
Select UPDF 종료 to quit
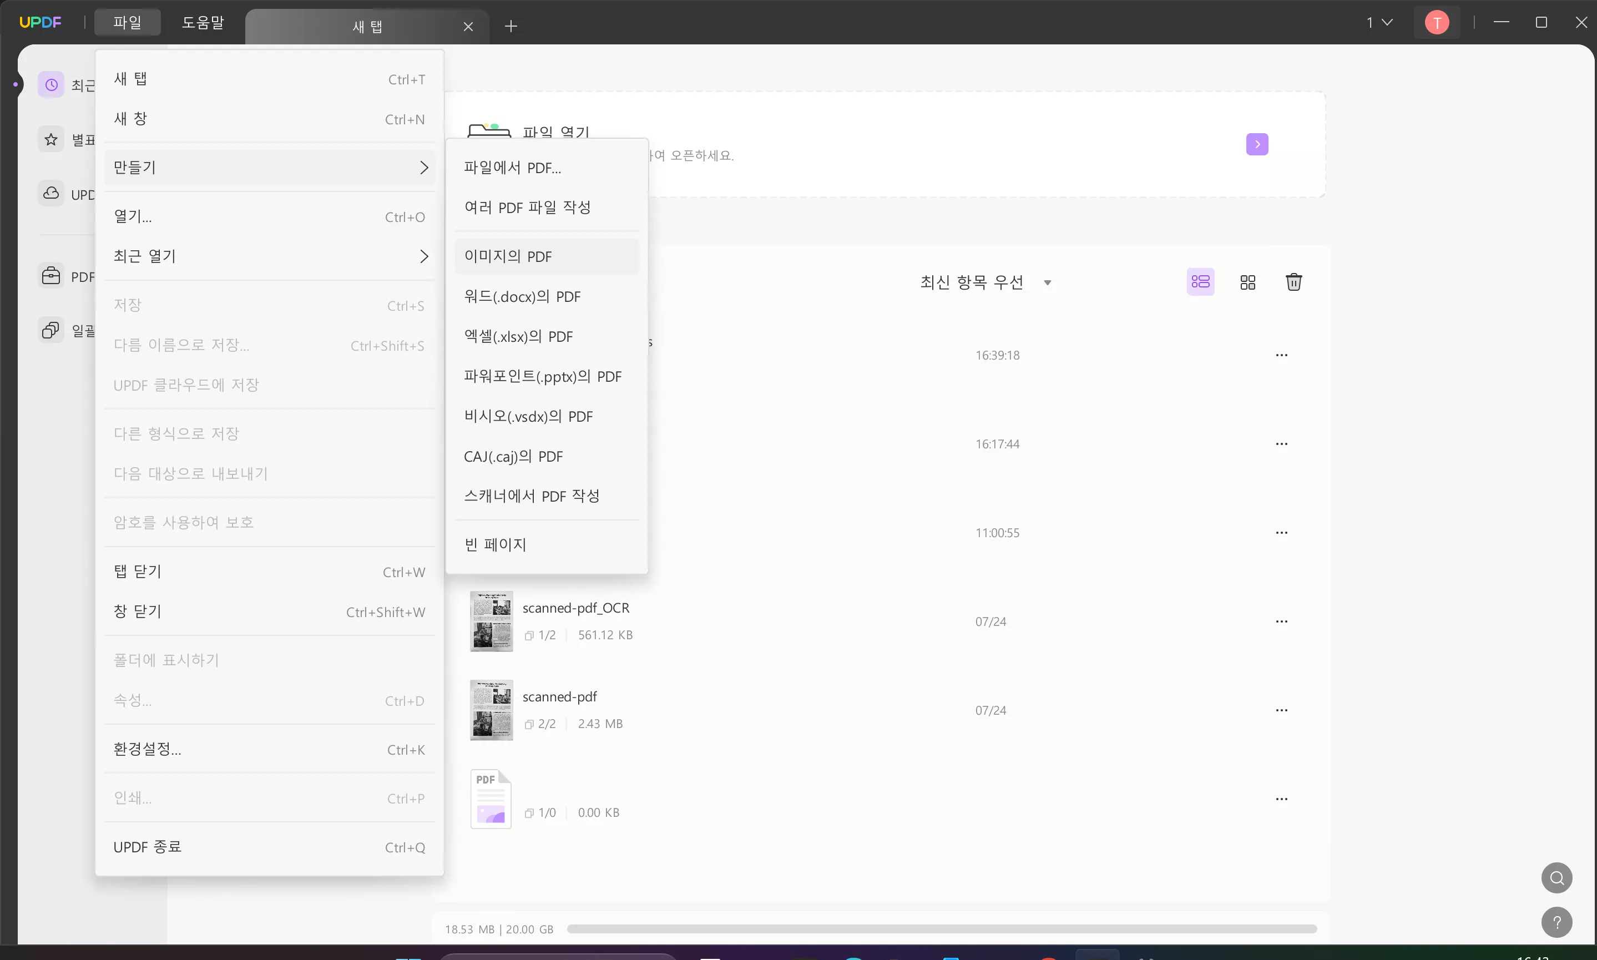[x=270, y=847]
